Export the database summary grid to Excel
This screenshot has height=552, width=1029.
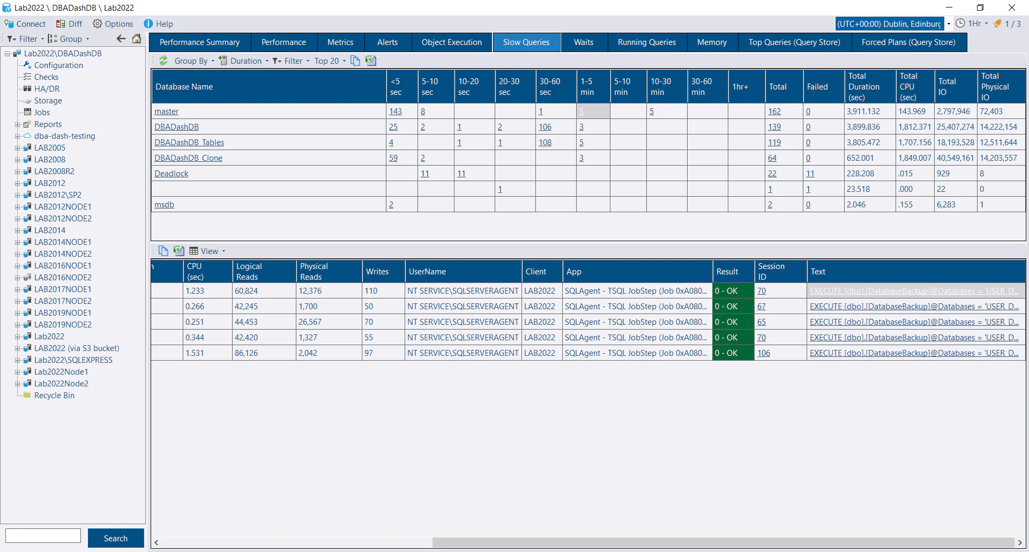tap(371, 61)
